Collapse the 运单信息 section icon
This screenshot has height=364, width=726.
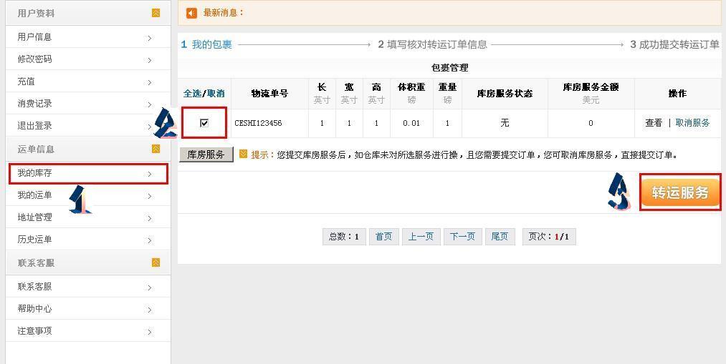(156, 149)
